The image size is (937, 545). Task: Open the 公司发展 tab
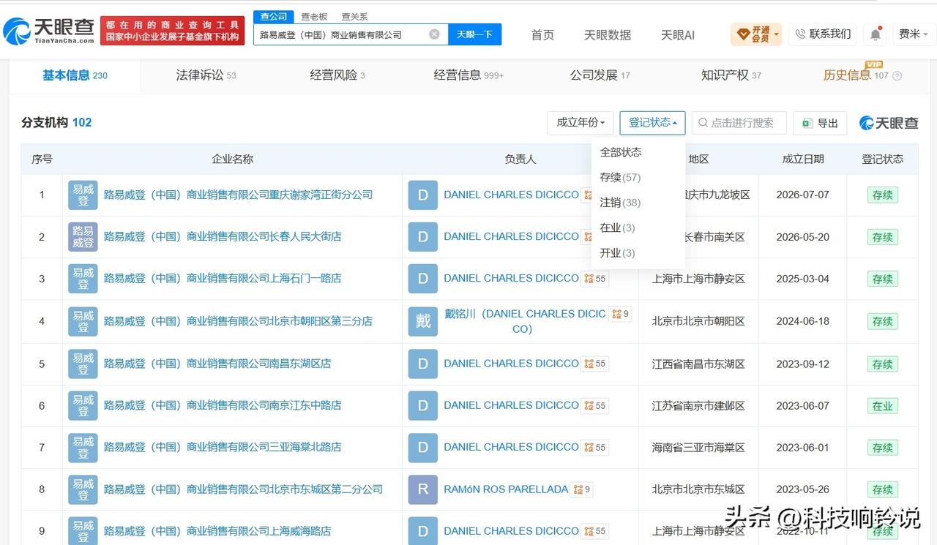click(x=600, y=75)
